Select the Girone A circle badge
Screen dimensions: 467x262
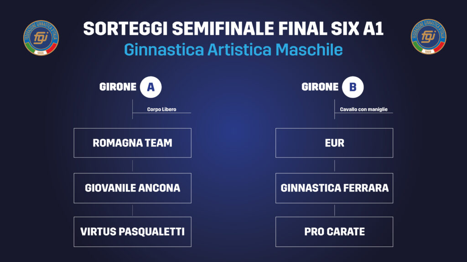coord(150,87)
